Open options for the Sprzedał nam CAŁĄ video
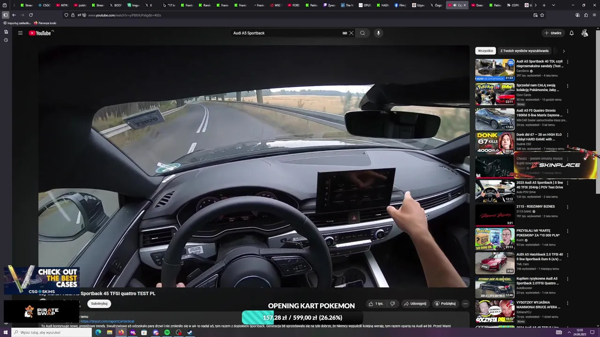Image resolution: width=600 pixels, height=337 pixels. point(568,86)
